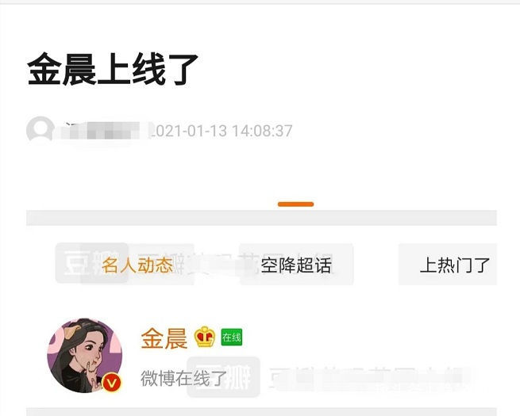The height and width of the screenshot is (416, 520).
Task: Open the poster's gray default avatar
Action: (40, 130)
